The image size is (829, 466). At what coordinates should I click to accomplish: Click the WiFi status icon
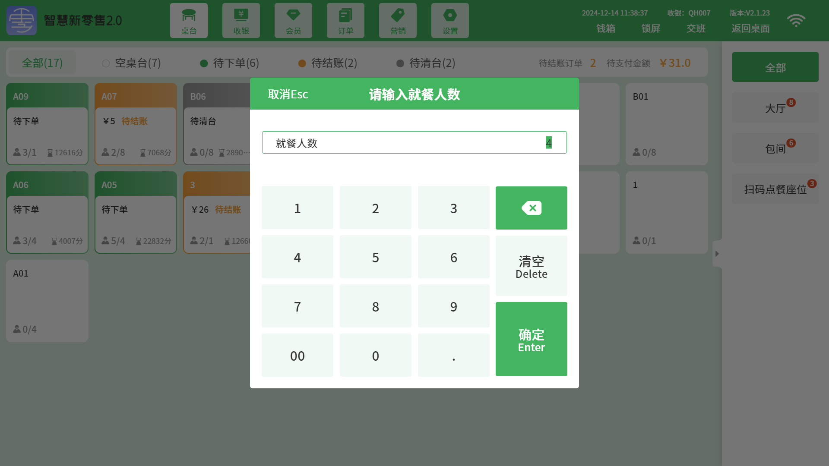796,20
